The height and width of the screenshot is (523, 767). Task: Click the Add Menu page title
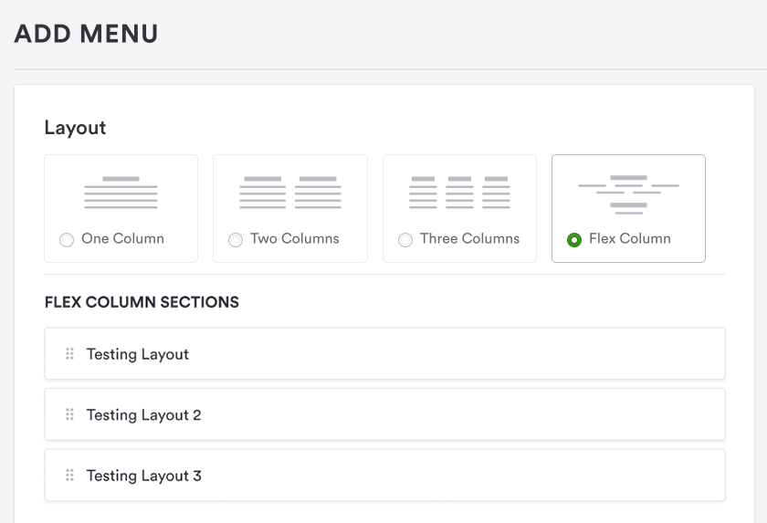(86, 34)
